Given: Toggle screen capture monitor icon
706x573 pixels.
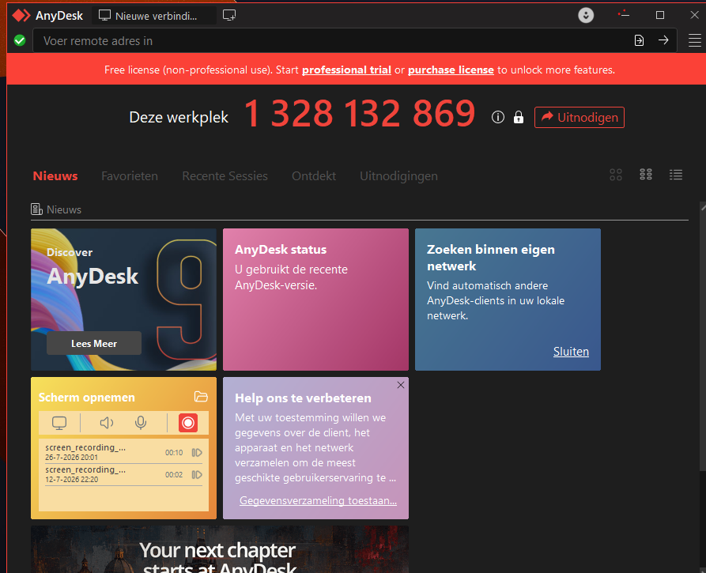Looking at the screenshot, I should (59, 423).
